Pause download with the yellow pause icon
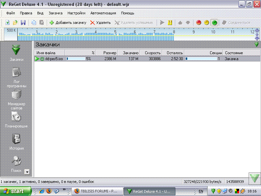 click(x=170, y=23)
